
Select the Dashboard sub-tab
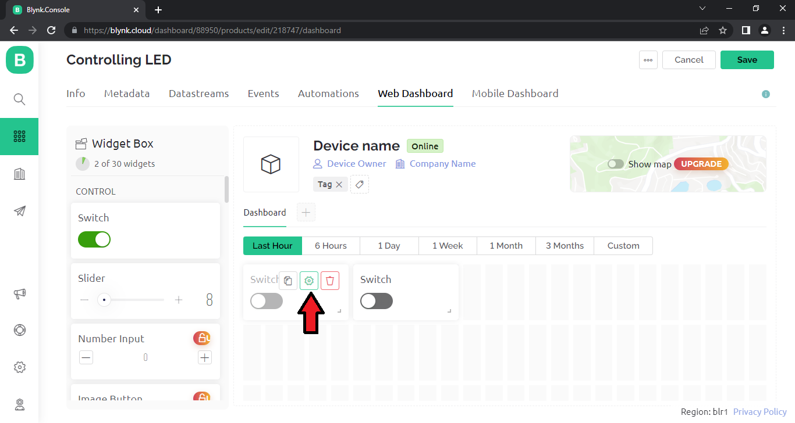pos(265,213)
